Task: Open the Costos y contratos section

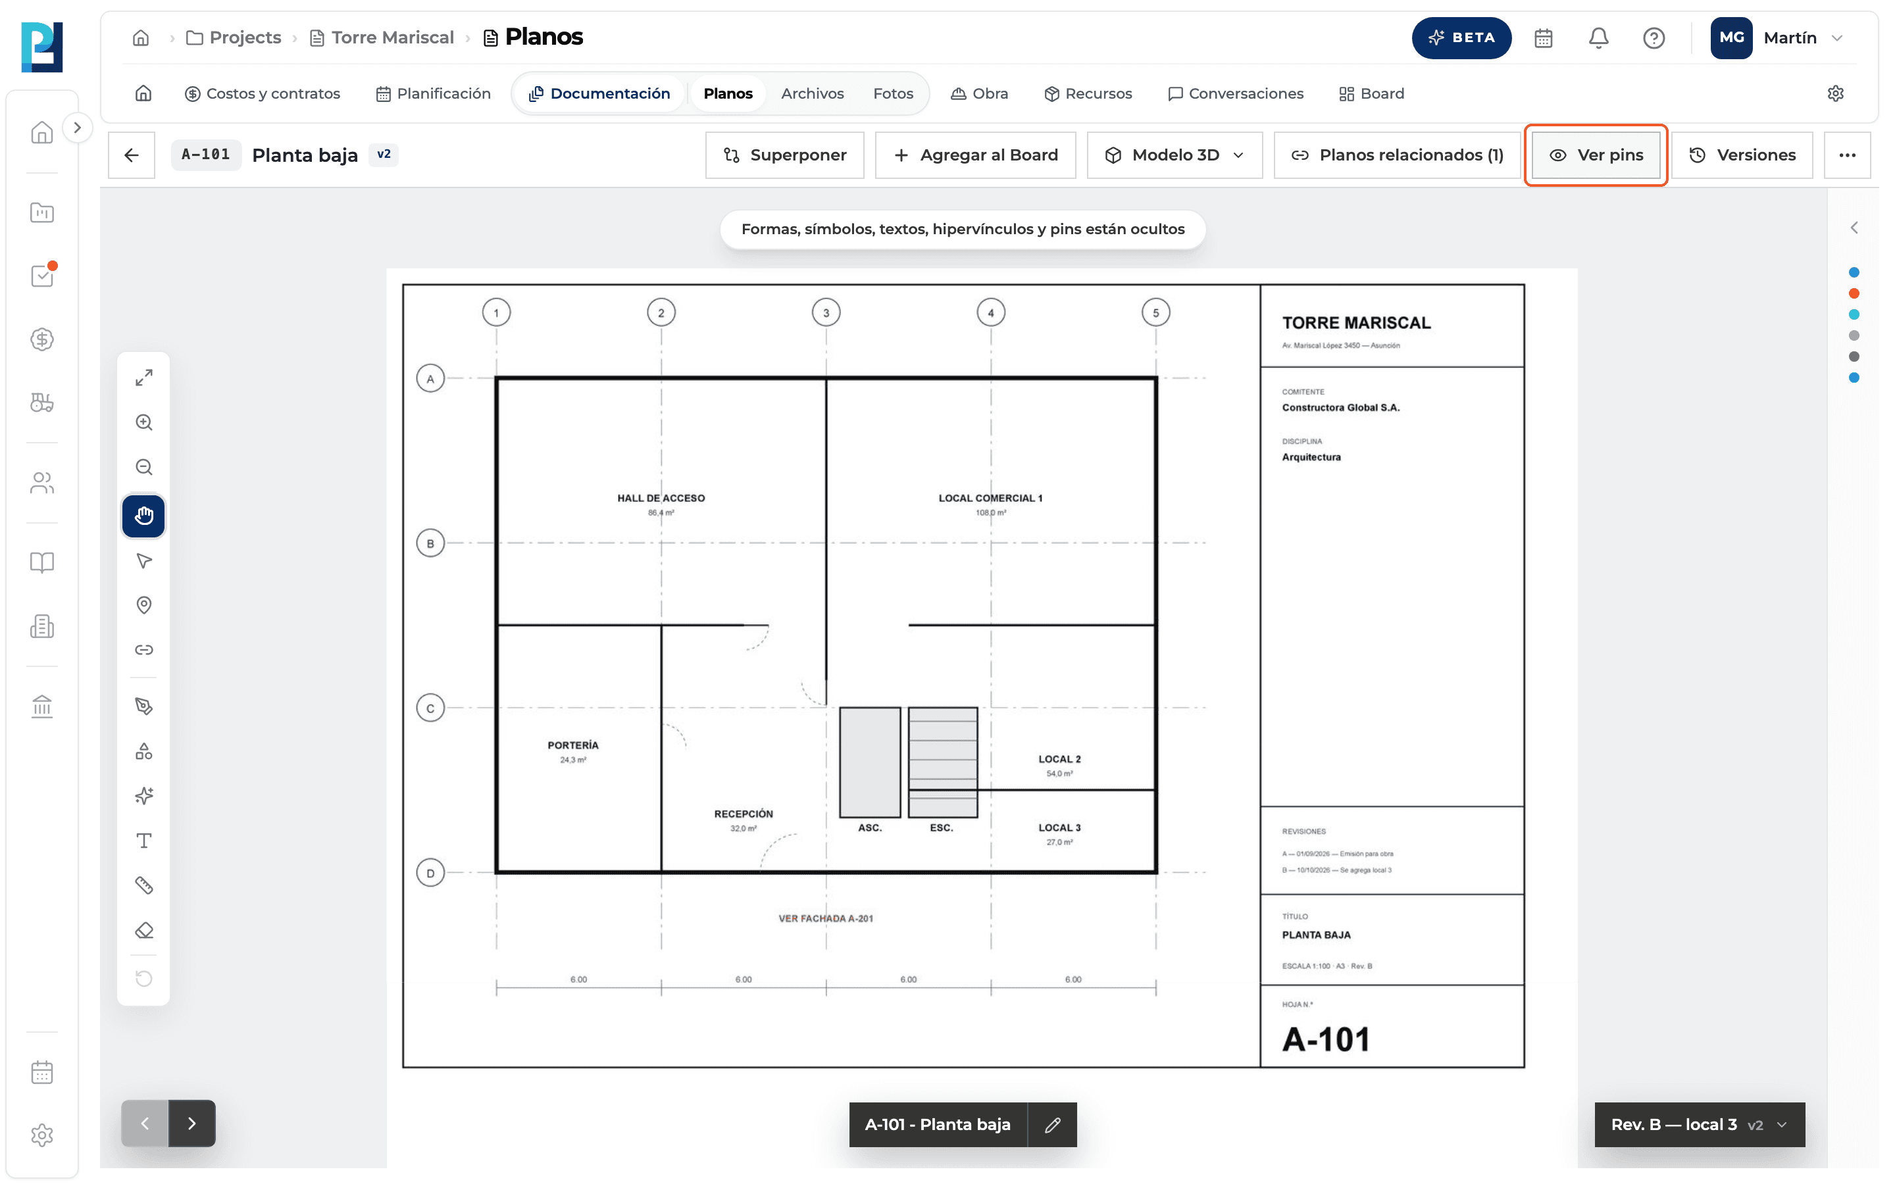Action: click(263, 93)
